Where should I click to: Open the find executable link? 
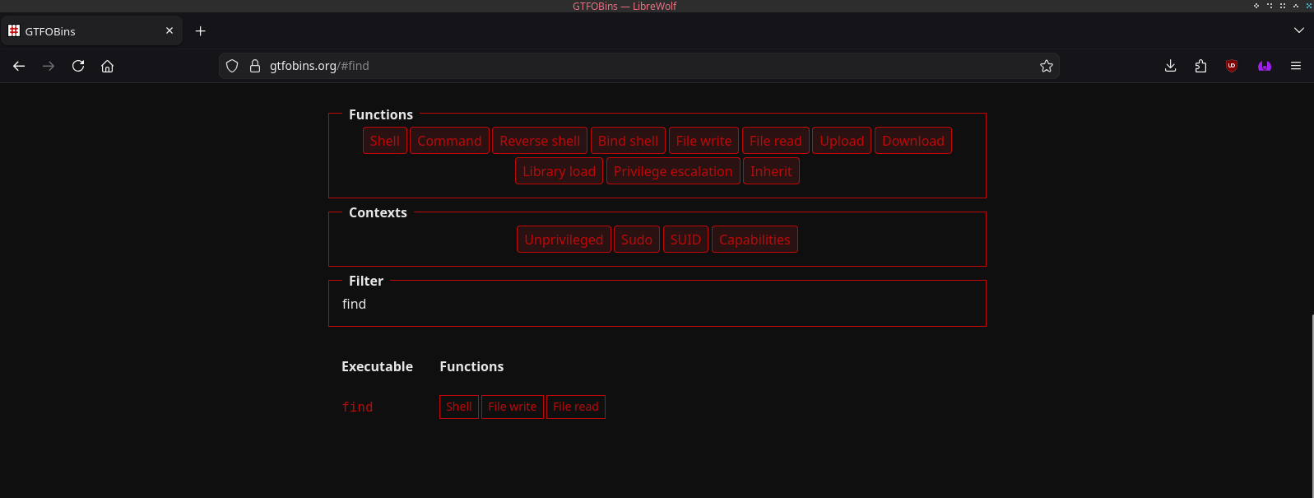click(x=357, y=407)
